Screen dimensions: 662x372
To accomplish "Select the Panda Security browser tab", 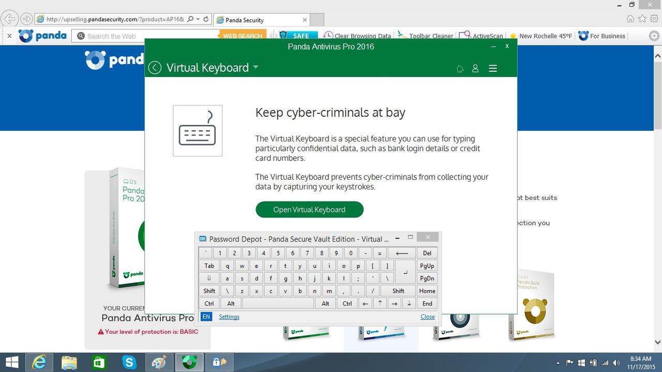I will pyautogui.click(x=261, y=20).
